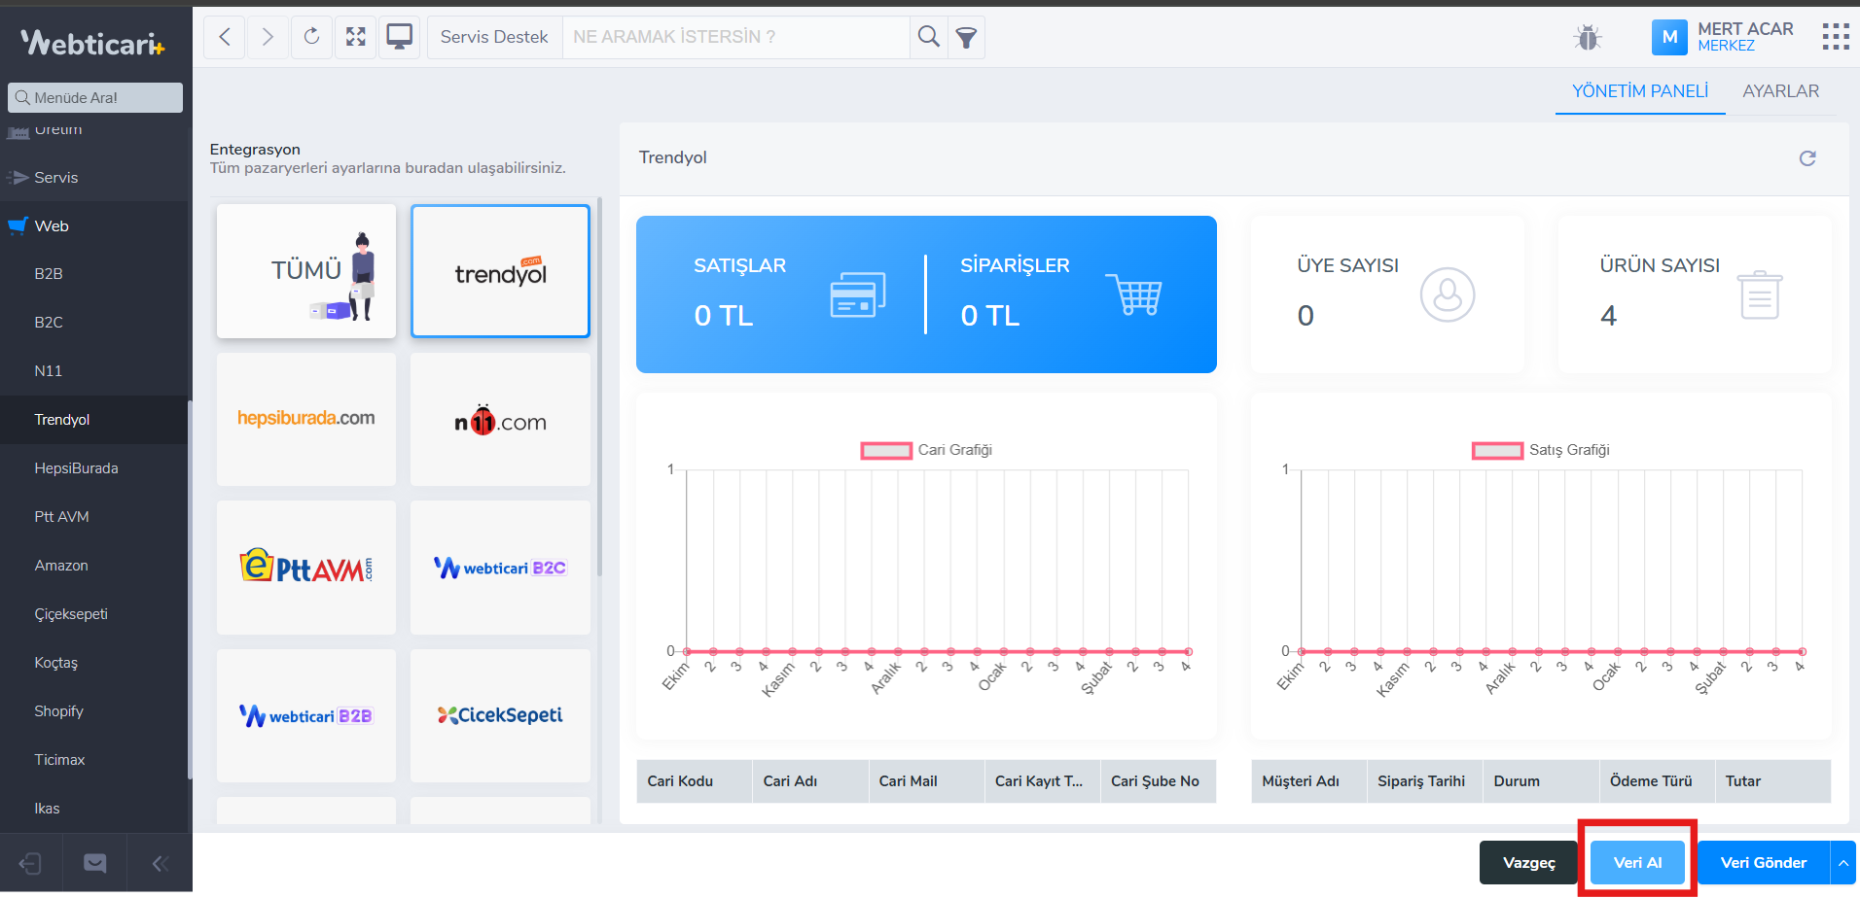Toggle fullscreen with the expand icon
1860x898 pixels.
pyautogui.click(x=356, y=37)
